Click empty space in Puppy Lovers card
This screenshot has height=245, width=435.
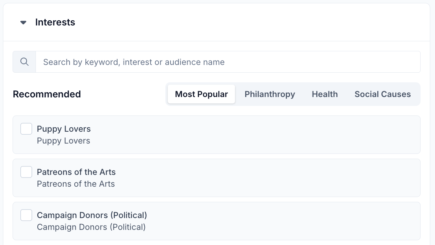(259, 135)
